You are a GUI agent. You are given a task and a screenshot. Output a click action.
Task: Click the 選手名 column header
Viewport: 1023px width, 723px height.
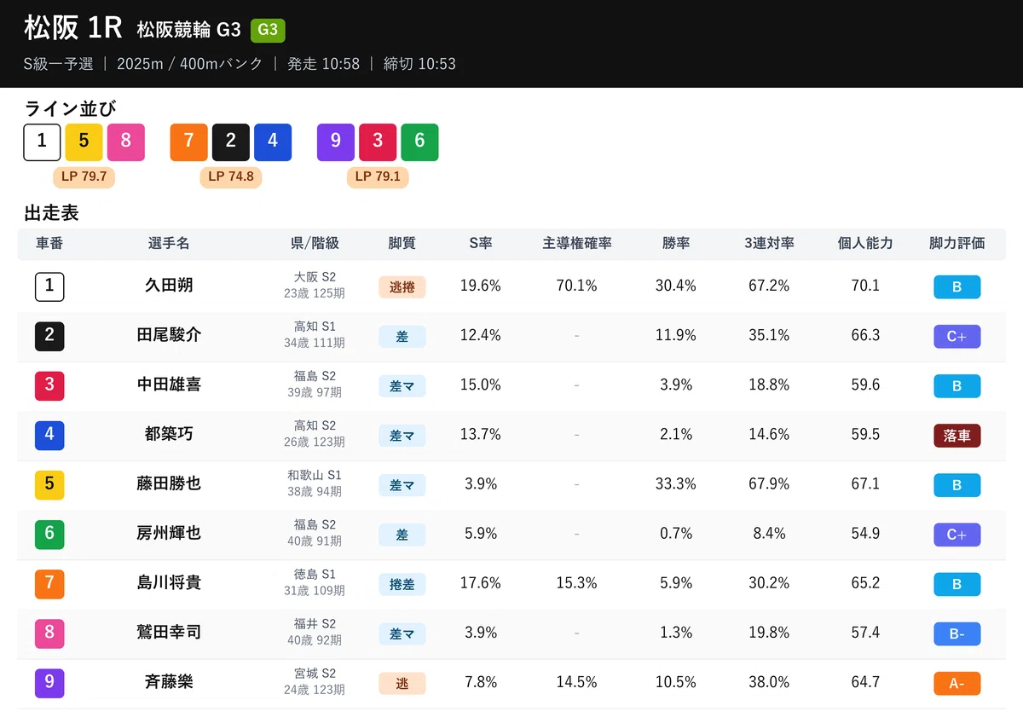click(169, 243)
